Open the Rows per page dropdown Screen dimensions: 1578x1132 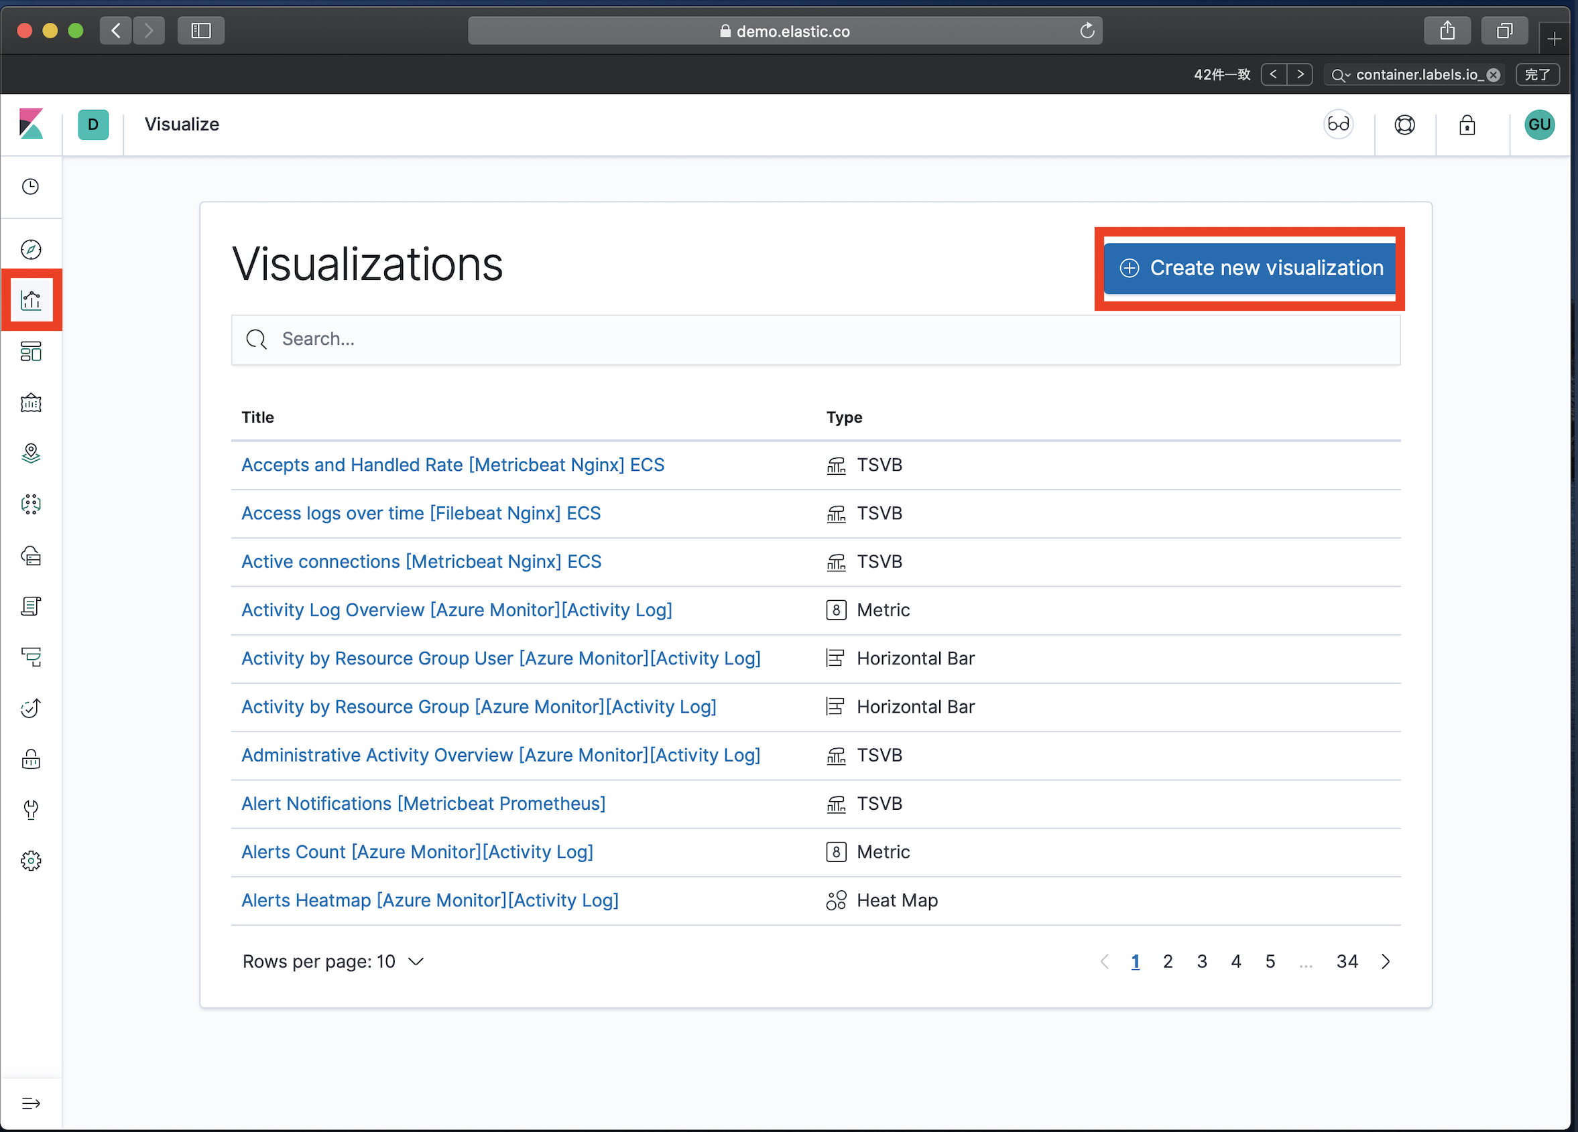[332, 962]
